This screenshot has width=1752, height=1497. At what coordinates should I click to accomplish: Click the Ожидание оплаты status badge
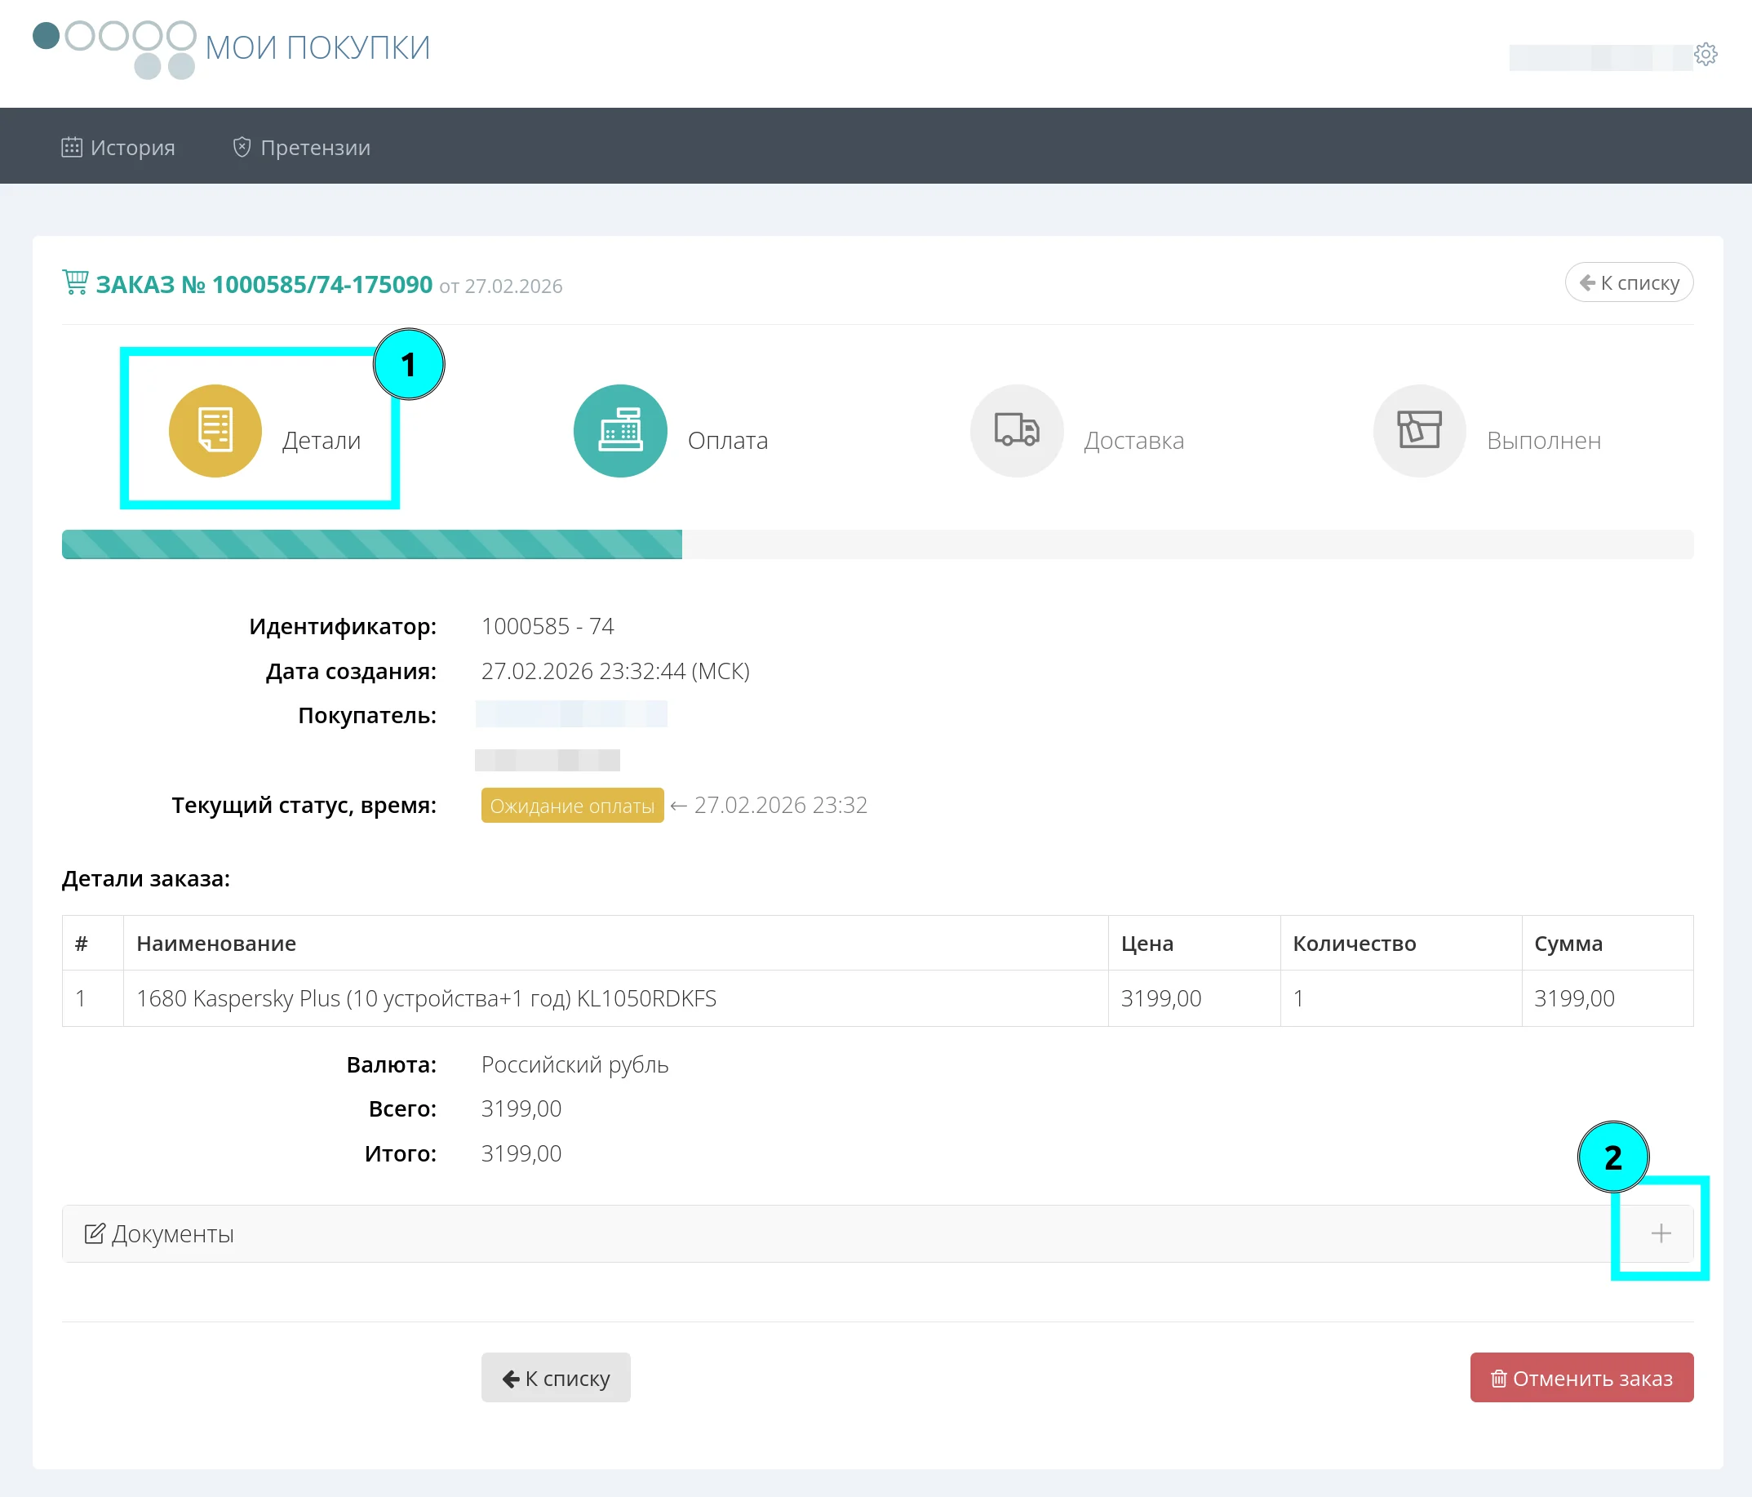tap(571, 805)
